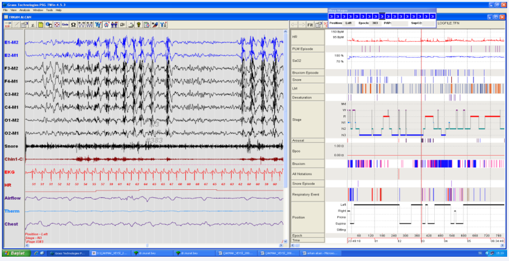This screenshot has height=261, width=509.
Task: Click the red time cursor in Stage hypnogram
Action: [421, 120]
